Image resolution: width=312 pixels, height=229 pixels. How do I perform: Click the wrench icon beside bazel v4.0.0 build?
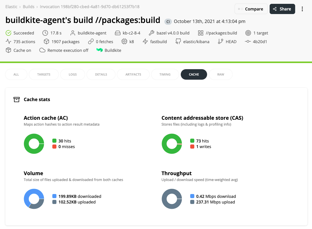point(151,33)
